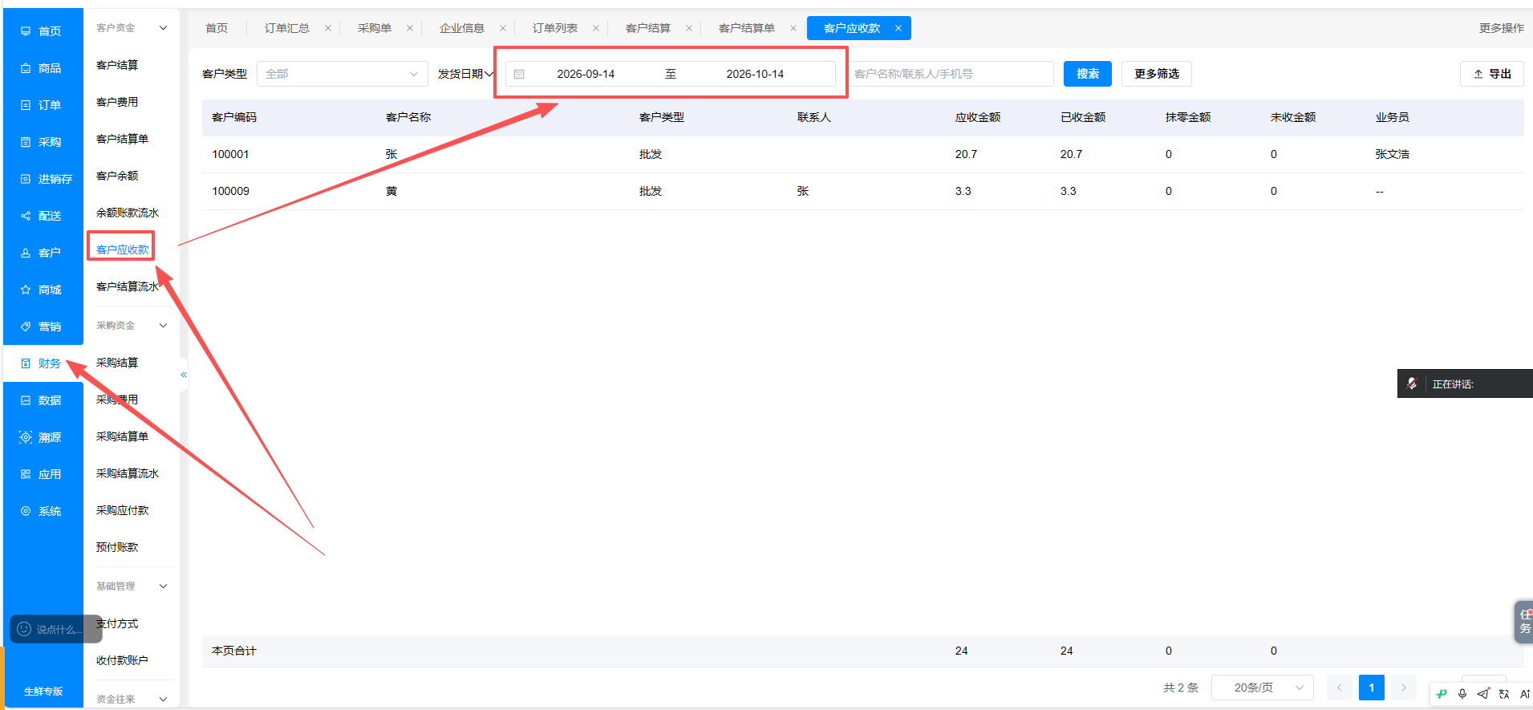Image resolution: width=1533 pixels, height=710 pixels.
Task: Open the 溯源 traceability icon
Action: (26, 437)
